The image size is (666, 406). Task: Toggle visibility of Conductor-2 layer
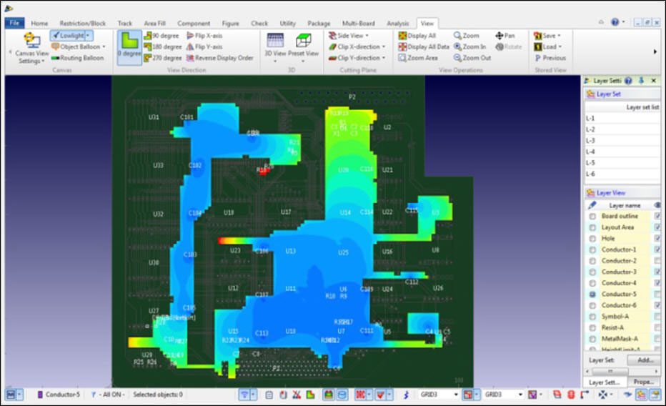tap(657, 260)
